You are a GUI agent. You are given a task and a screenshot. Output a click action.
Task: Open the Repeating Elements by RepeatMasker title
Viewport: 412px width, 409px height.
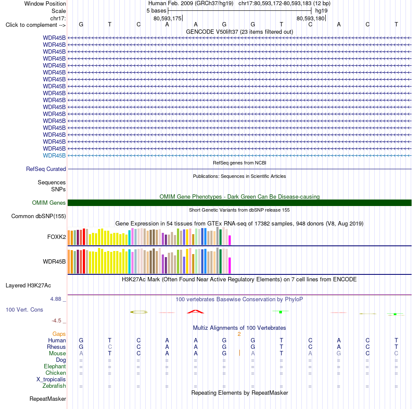tap(239, 393)
